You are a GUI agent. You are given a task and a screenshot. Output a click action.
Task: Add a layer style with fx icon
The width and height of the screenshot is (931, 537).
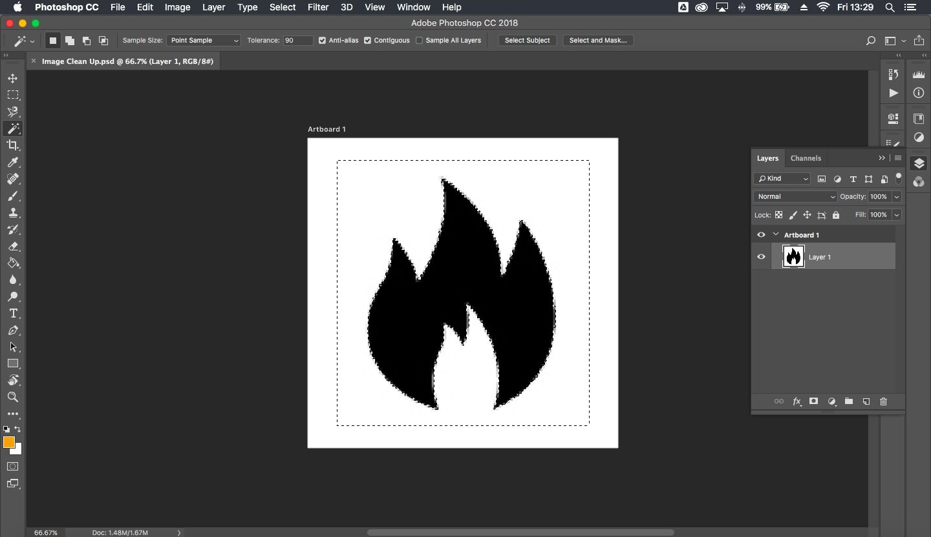tap(797, 401)
